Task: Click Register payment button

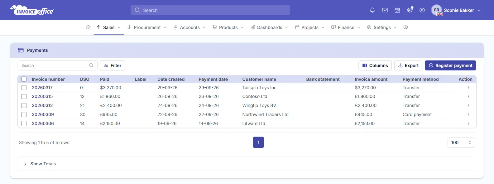Action: [x=450, y=65]
